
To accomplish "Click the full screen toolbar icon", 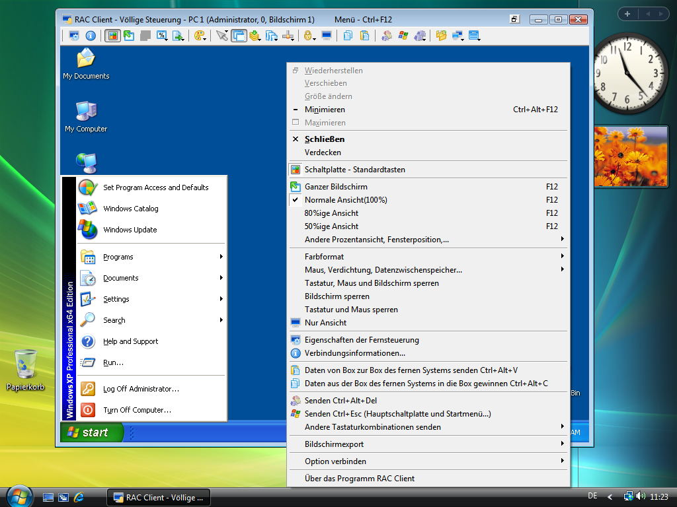I will point(129,36).
